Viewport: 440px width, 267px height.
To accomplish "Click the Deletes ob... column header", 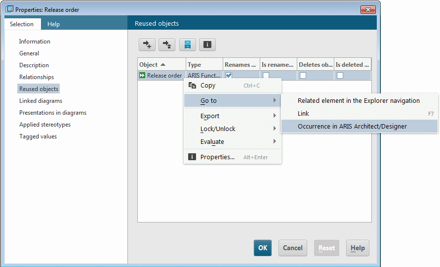I will [316, 65].
